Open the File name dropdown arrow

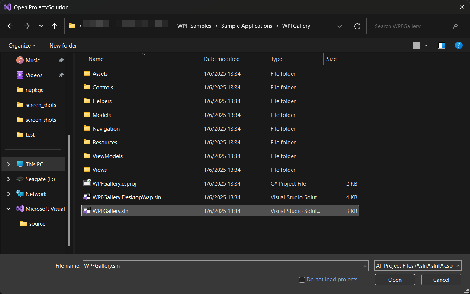[x=364, y=265]
